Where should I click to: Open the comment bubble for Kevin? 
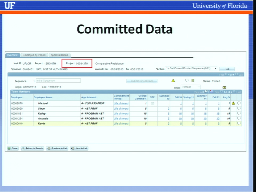pos(239,123)
